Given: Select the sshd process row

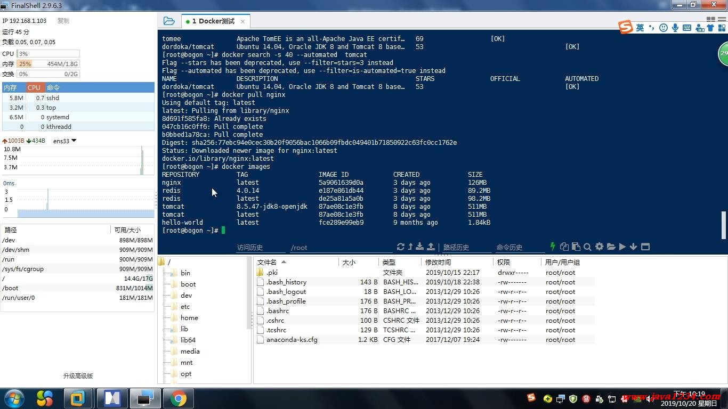Looking at the screenshot, I should coord(78,98).
